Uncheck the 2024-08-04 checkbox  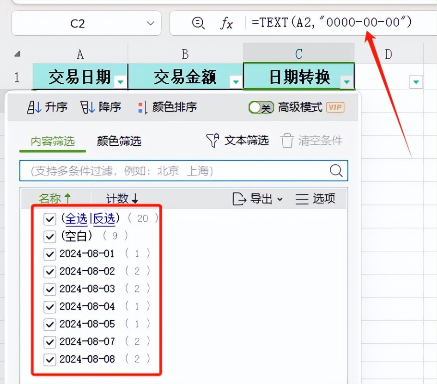click(49, 307)
